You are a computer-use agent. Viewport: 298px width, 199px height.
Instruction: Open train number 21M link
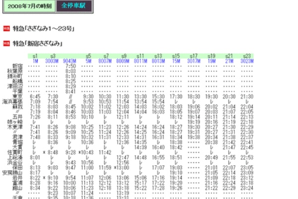pos(229,61)
